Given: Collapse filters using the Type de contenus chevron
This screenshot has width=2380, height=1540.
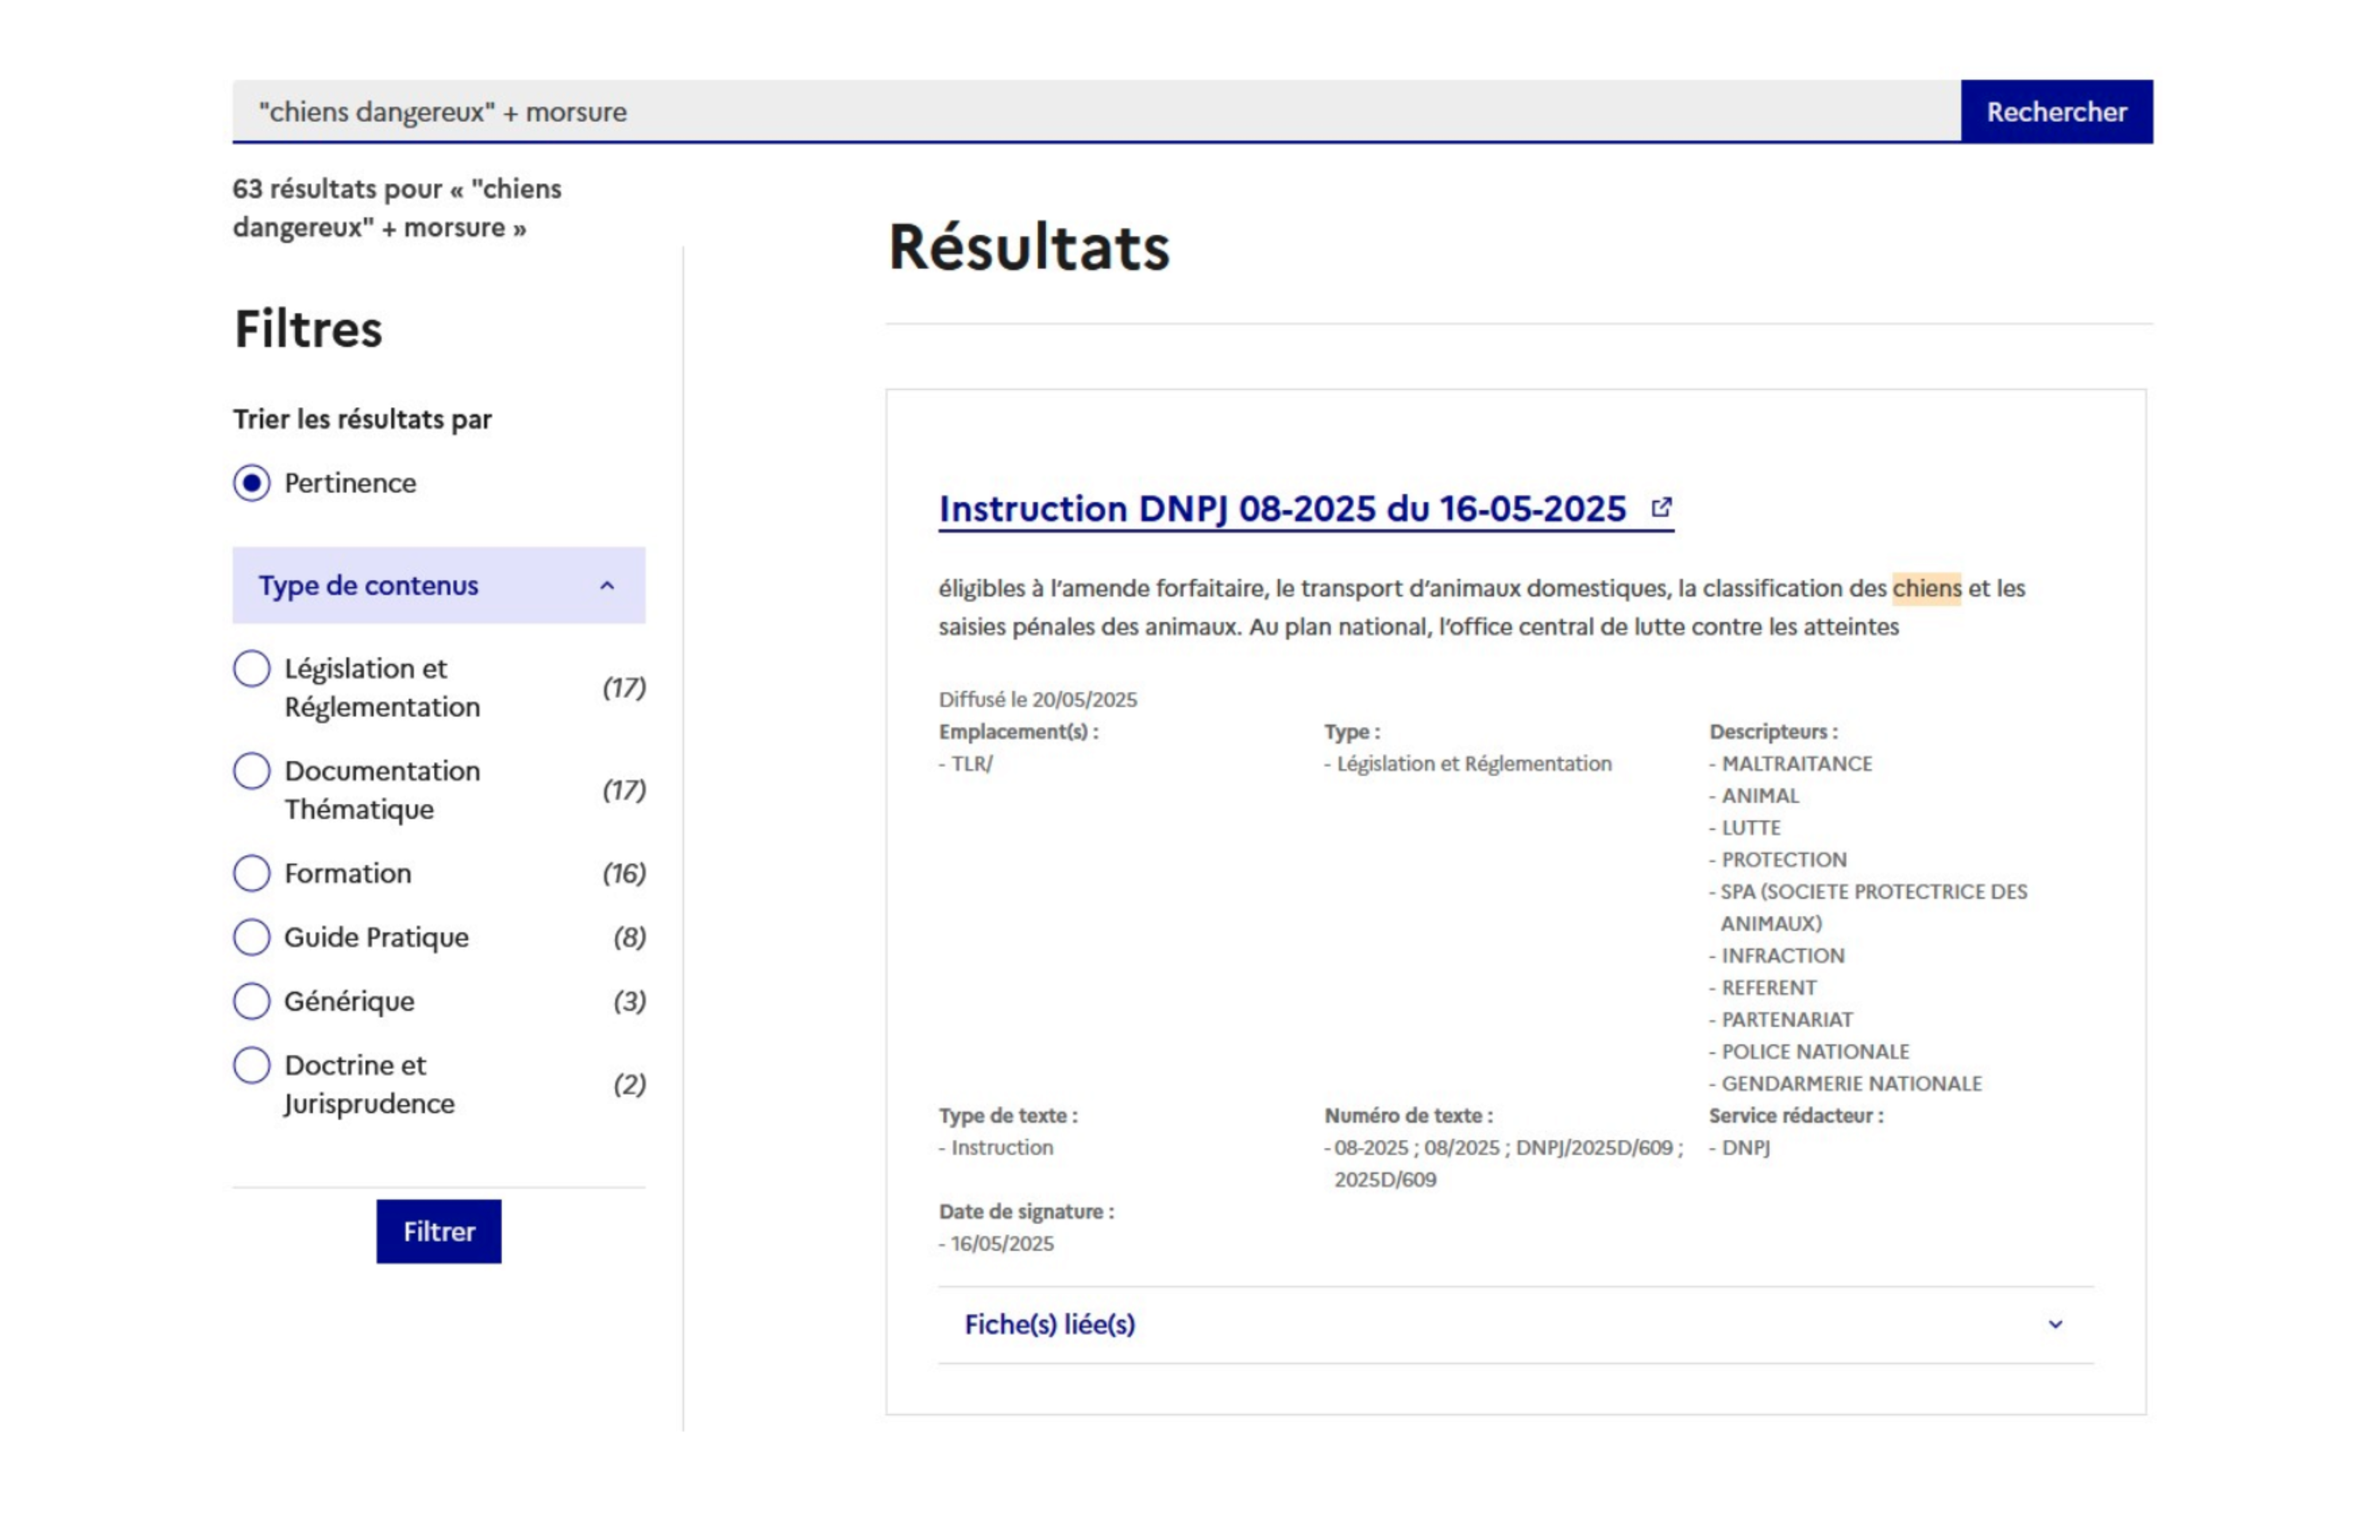Looking at the screenshot, I should (x=607, y=586).
